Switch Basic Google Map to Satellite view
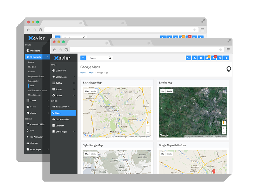Image resolution: width=255 pixels, height=193 pixels. (93, 91)
